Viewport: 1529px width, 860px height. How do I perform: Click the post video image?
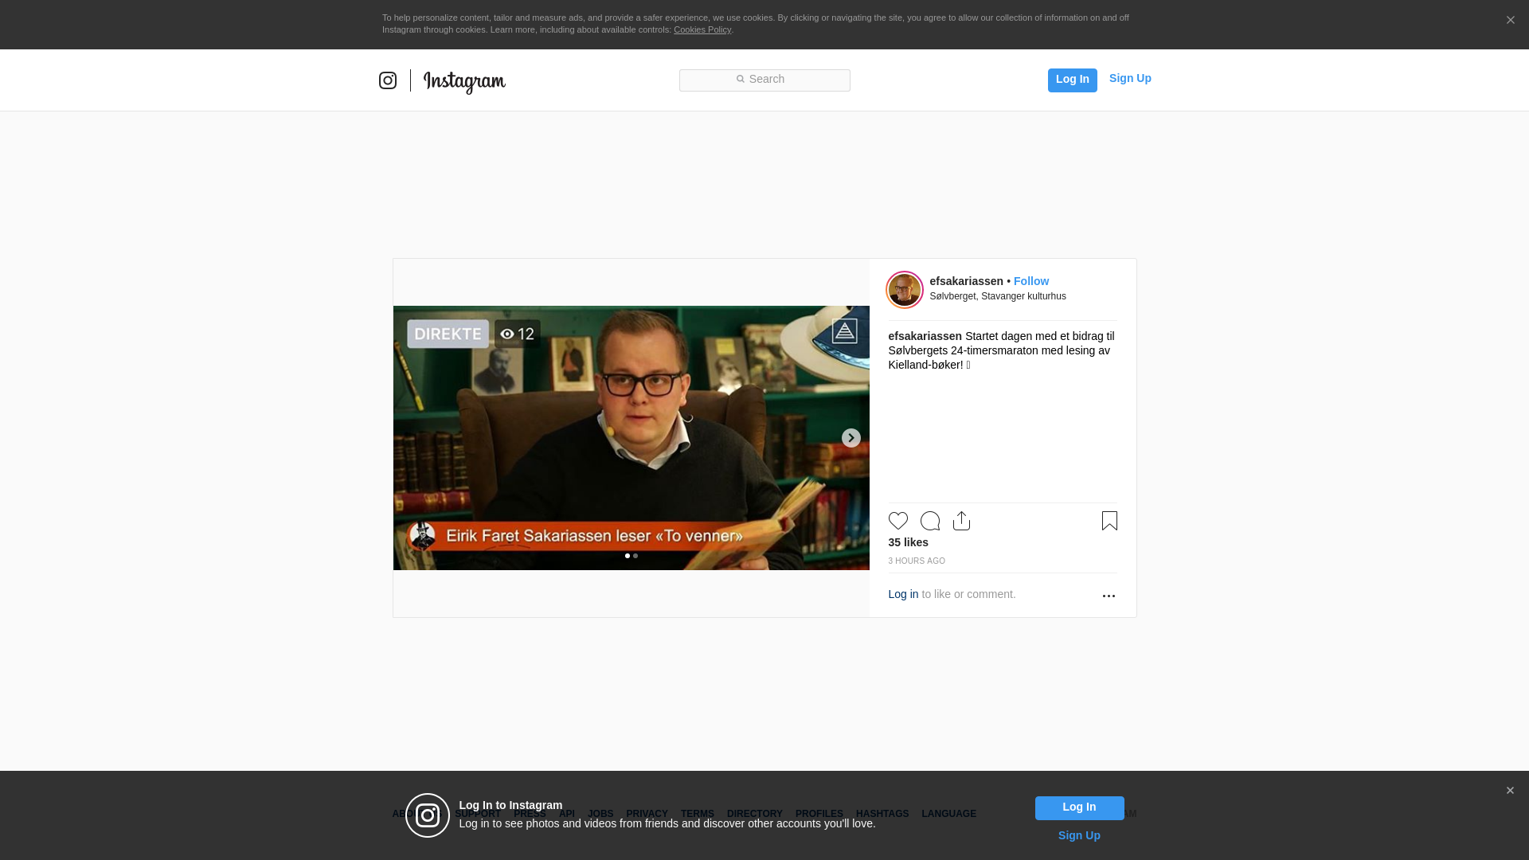pos(631,438)
